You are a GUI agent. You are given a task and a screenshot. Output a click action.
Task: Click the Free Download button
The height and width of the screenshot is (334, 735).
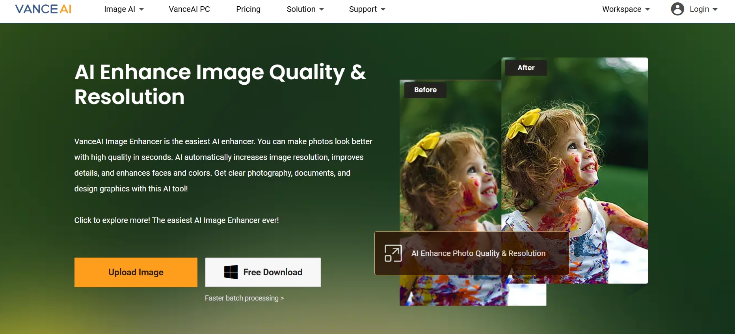(x=263, y=272)
